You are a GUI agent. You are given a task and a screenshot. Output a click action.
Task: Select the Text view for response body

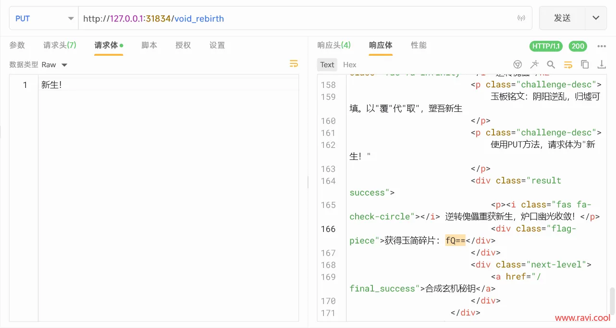[327, 64]
